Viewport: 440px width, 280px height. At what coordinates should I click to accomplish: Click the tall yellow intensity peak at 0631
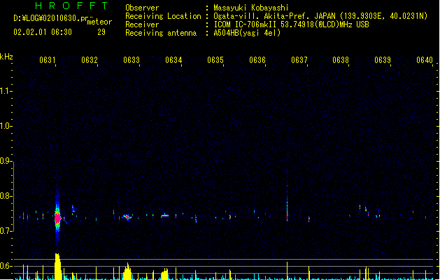click(57, 266)
